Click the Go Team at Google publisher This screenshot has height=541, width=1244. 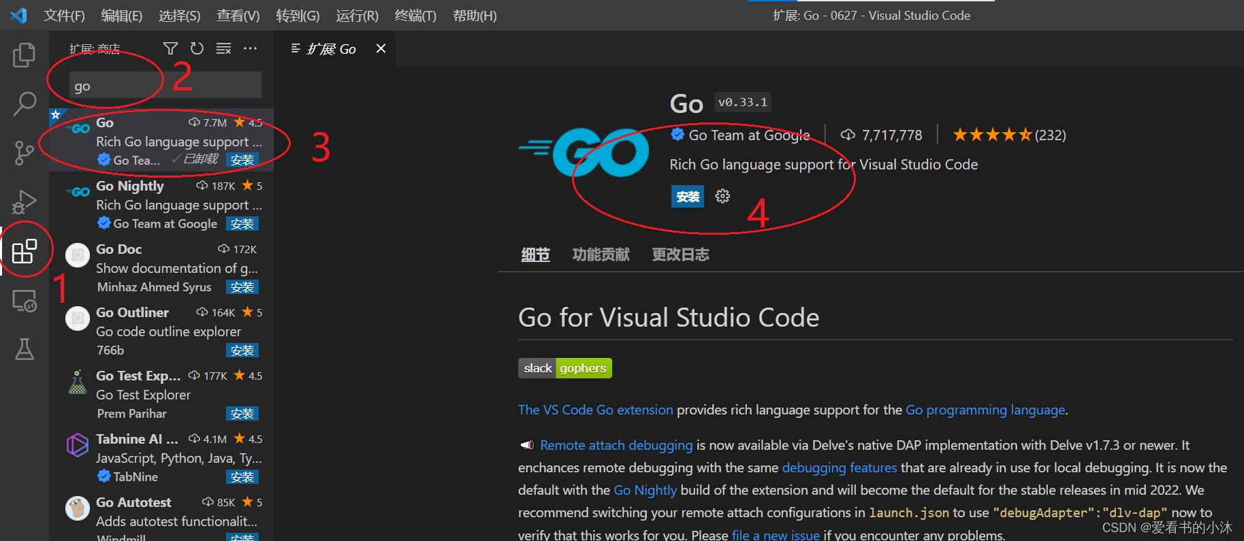point(749,135)
